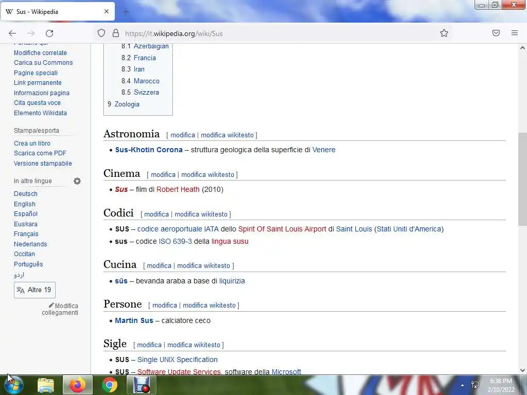
Task: Click the network icon in system tray
Action: pyautogui.click(x=475, y=385)
